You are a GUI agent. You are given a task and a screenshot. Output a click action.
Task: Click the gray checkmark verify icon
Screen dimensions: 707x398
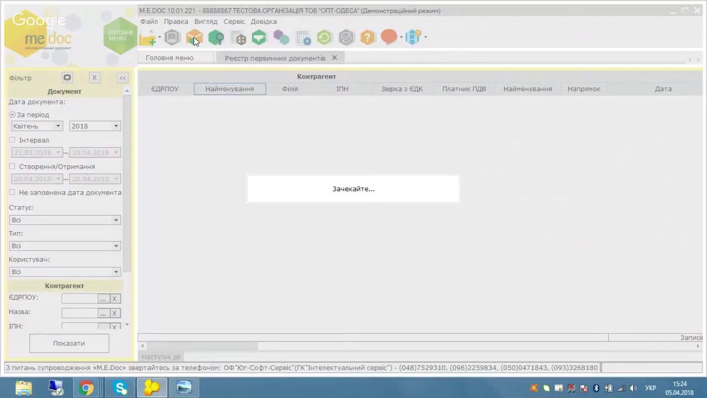point(346,38)
